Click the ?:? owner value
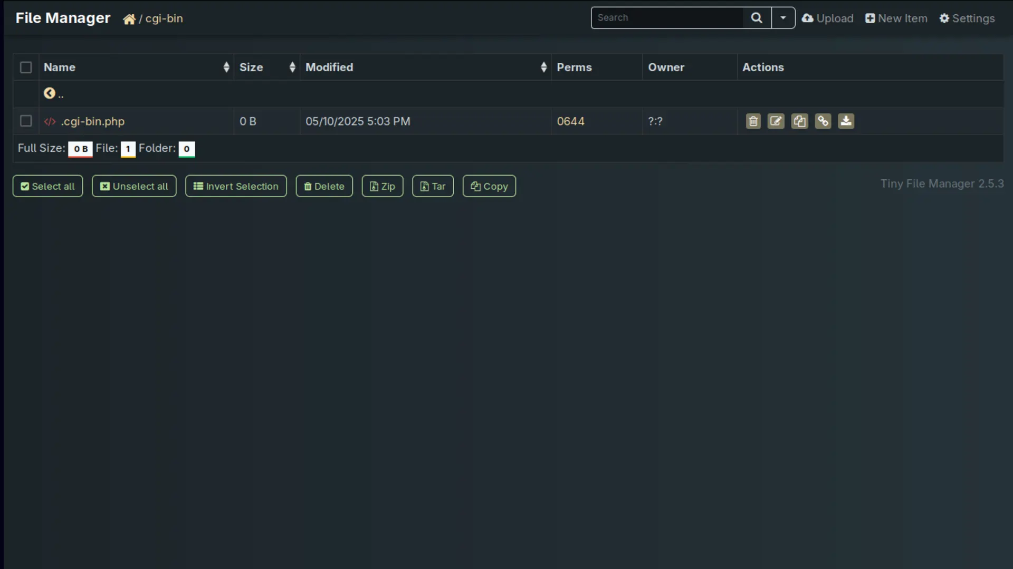 (655, 121)
